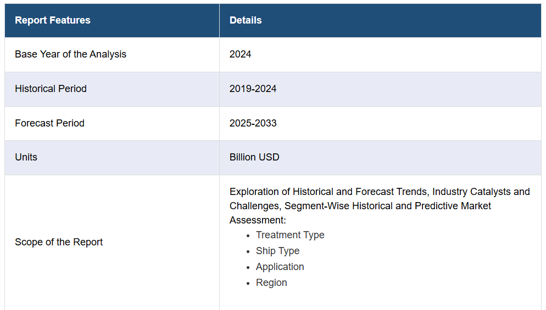The width and height of the screenshot is (546, 310).
Task: Click the Region bullet item
Action: (271, 283)
